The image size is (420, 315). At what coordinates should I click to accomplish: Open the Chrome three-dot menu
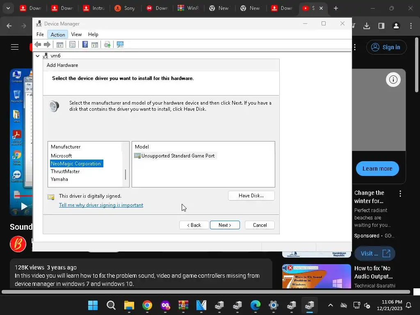[x=411, y=26]
